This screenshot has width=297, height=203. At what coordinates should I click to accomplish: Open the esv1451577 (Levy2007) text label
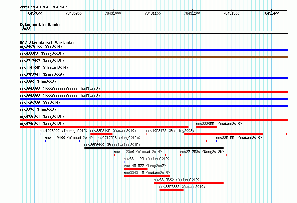pos(145,166)
